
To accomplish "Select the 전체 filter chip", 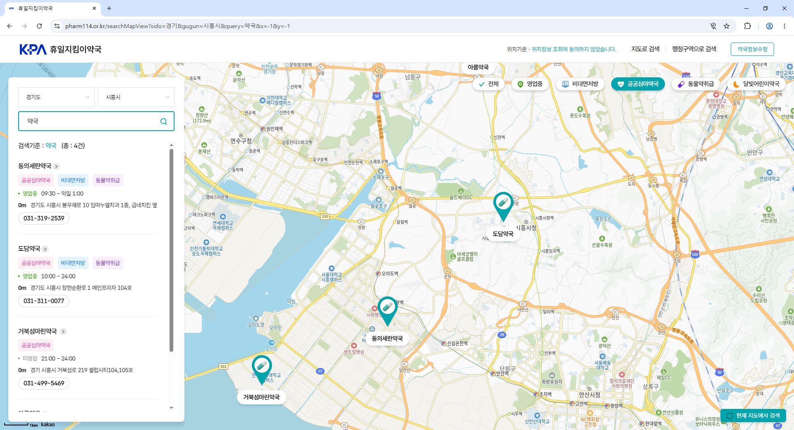I will (488, 84).
